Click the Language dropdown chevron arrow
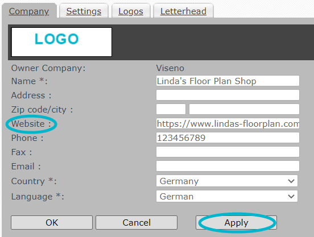This screenshot has height=237, width=314. click(x=291, y=197)
